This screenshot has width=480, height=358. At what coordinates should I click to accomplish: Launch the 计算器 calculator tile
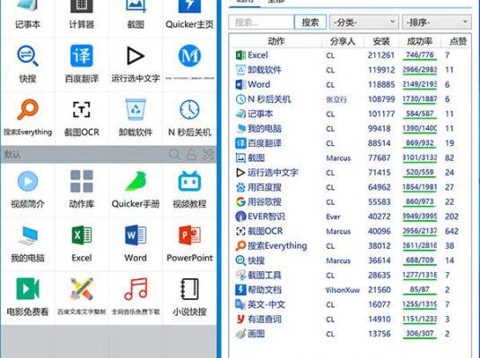(x=82, y=15)
